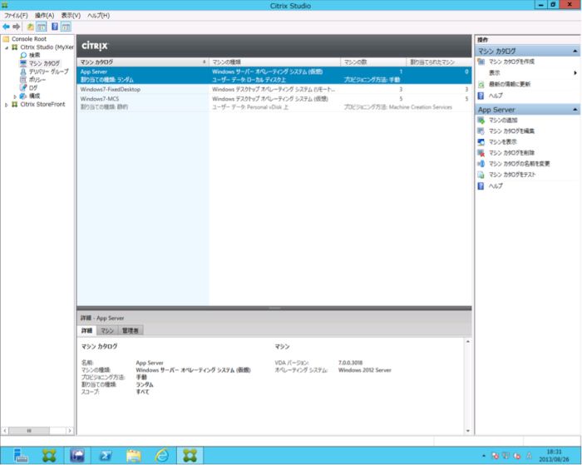Select Citrix StoreFront tree node

click(x=42, y=104)
